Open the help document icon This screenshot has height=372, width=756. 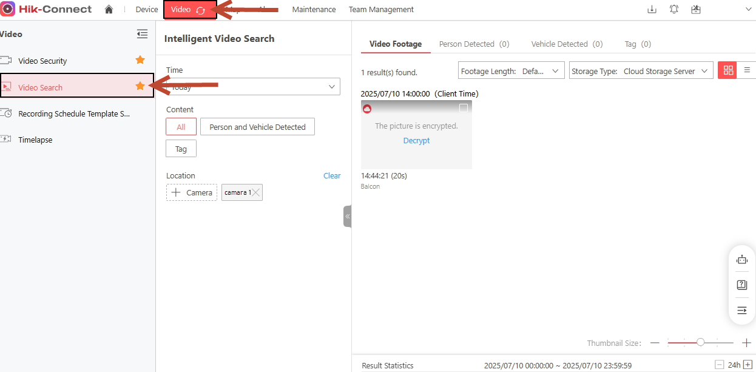tap(741, 285)
